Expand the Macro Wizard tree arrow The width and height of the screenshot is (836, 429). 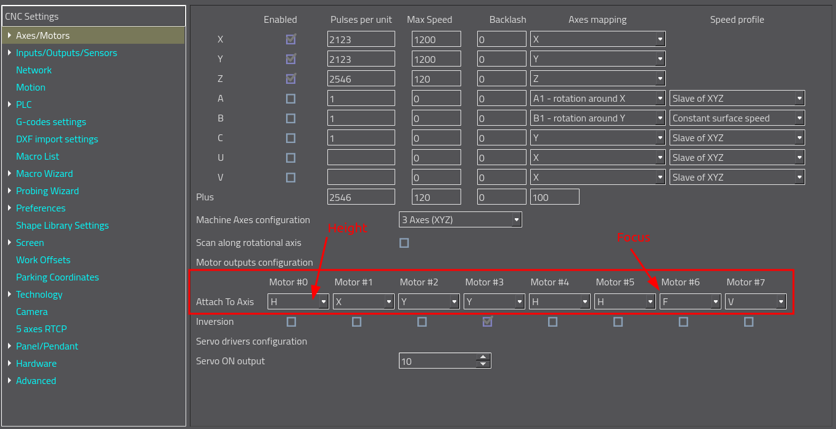pos(9,174)
